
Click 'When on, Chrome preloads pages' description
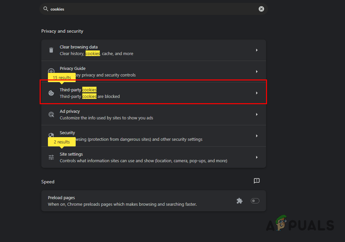[x=122, y=204]
